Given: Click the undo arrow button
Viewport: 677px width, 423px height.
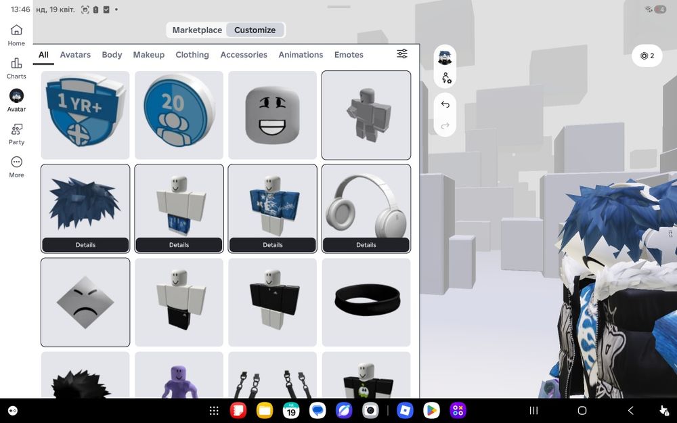Looking at the screenshot, I should tap(445, 104).
